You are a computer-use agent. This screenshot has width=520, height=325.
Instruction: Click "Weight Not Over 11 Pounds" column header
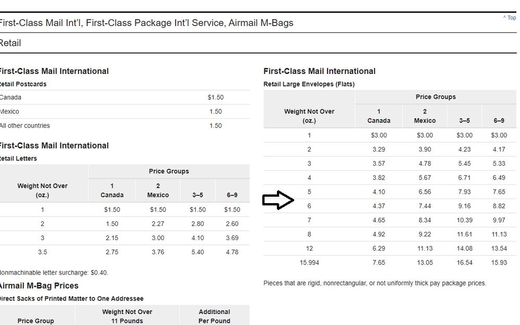(x=127, y=316)
